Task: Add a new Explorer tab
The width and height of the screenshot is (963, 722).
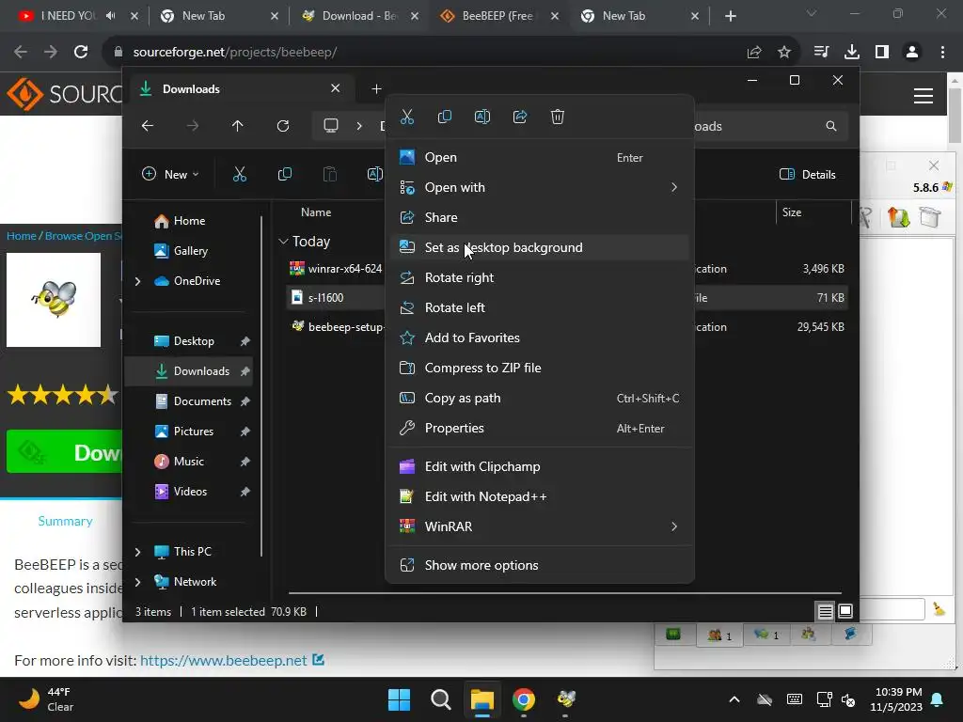Action: tap(376, 89)
